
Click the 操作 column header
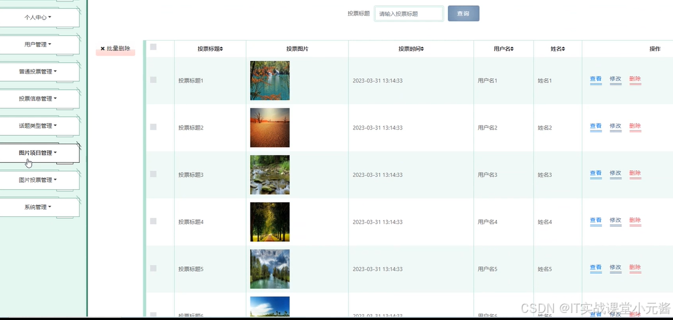[655, 49]
